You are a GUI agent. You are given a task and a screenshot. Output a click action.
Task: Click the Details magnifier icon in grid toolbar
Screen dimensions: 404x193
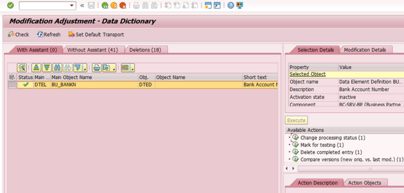tap(22, 68)
